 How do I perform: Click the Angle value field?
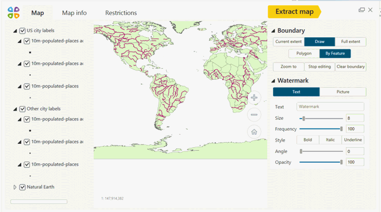[x=355, y=151]
